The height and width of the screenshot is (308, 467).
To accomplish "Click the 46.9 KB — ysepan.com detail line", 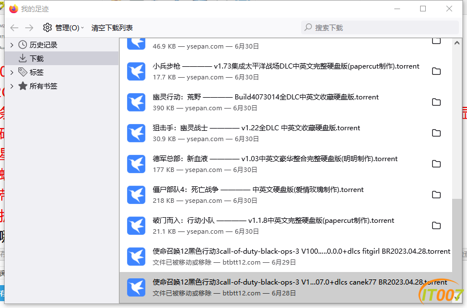I will point(205,46).
